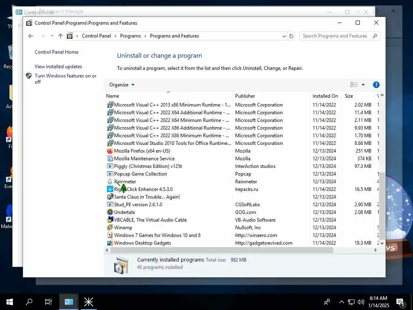
Task: Click the InterAction studios publisher cell
Action: 255,166
